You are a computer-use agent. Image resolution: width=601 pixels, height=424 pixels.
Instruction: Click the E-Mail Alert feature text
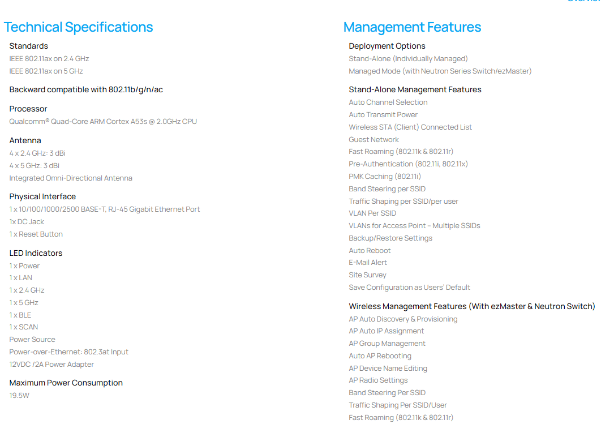click(368, 263)
